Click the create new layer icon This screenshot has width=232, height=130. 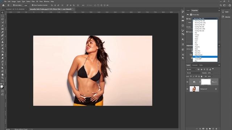(x=213, y=129)
